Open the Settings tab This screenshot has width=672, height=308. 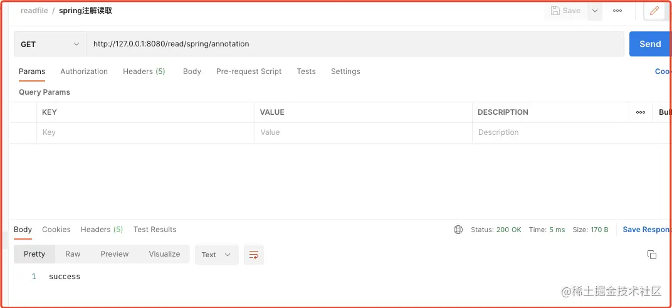(345, 72)
